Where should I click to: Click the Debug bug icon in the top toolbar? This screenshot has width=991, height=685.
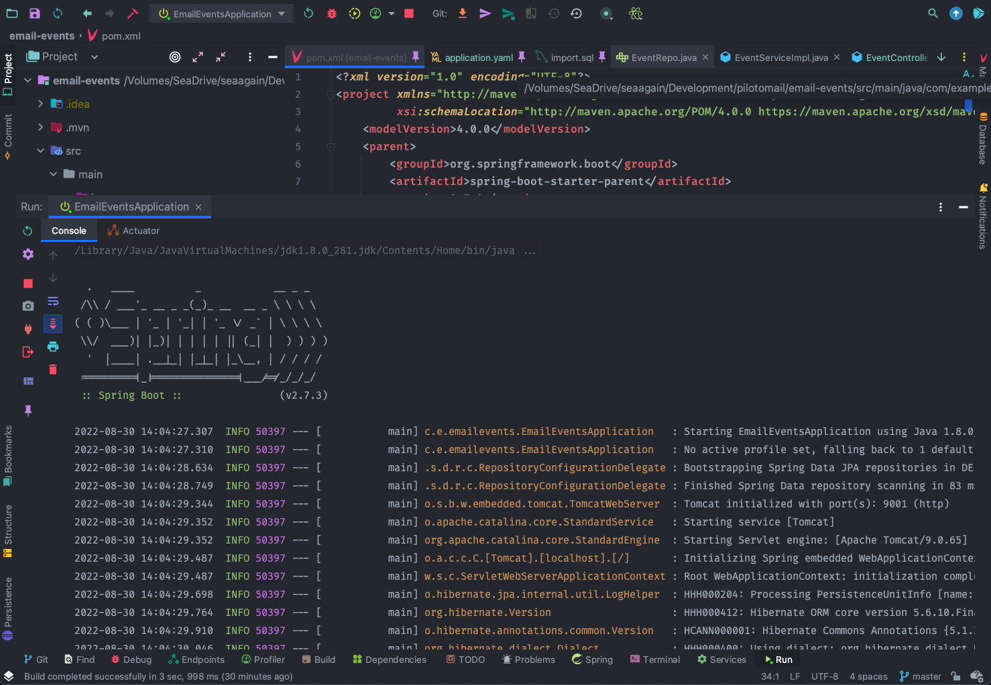pyautogui.click(x=331, y=13)
